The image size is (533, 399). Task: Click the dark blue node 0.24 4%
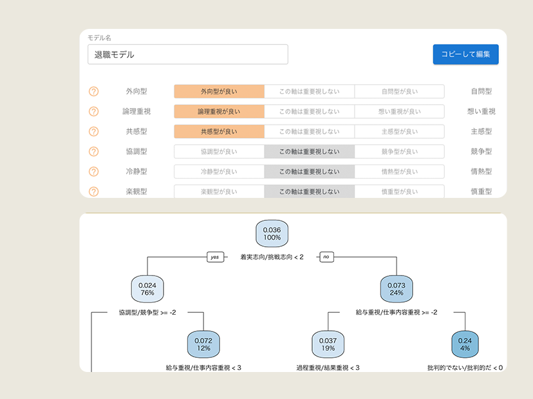tap(465, 343)
